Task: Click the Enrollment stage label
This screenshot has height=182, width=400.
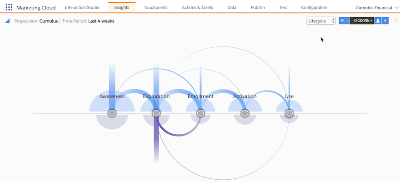Action: 200,96
